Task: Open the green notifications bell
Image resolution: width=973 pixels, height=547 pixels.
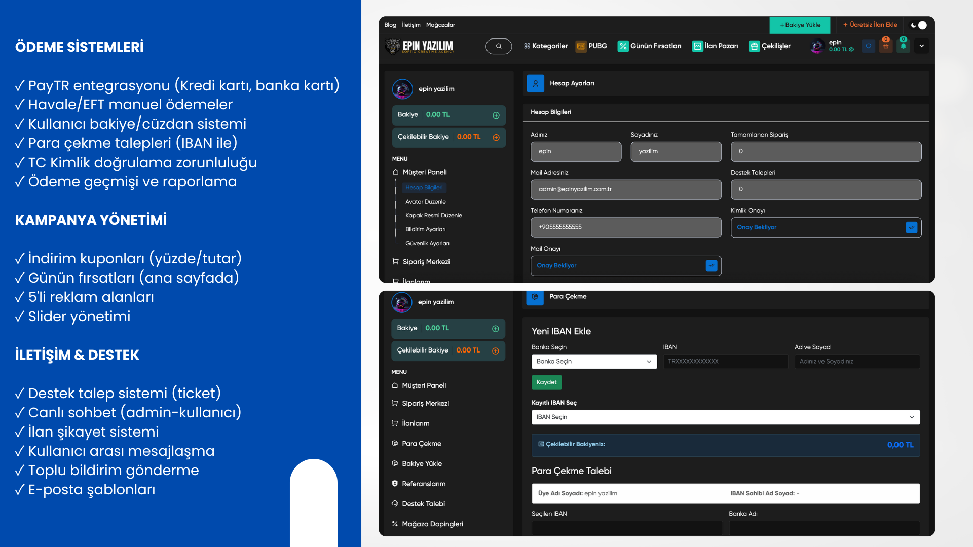Action: [x=903, y=46]
